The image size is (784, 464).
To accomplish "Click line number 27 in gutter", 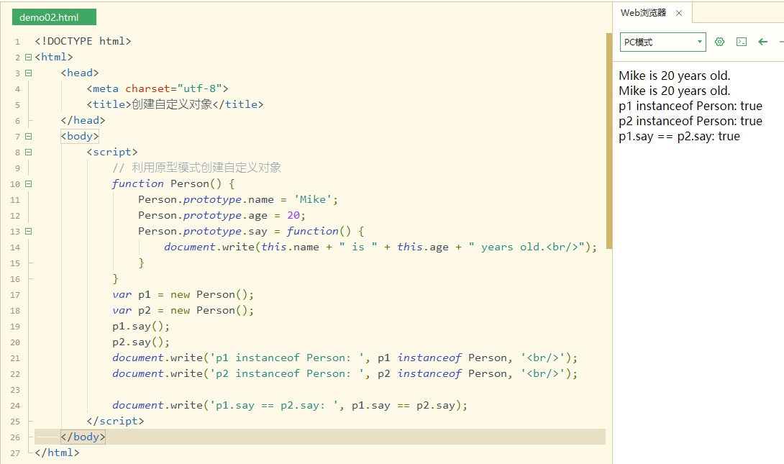I will coord(15,453).
